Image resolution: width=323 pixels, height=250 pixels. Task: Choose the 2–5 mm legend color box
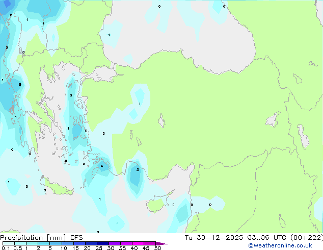tap(44, 243)
